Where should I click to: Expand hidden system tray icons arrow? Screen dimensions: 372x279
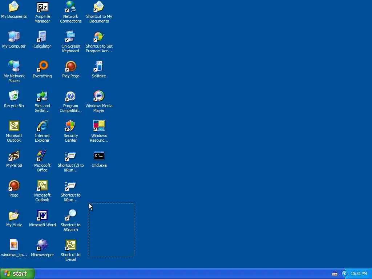[345, 274]
